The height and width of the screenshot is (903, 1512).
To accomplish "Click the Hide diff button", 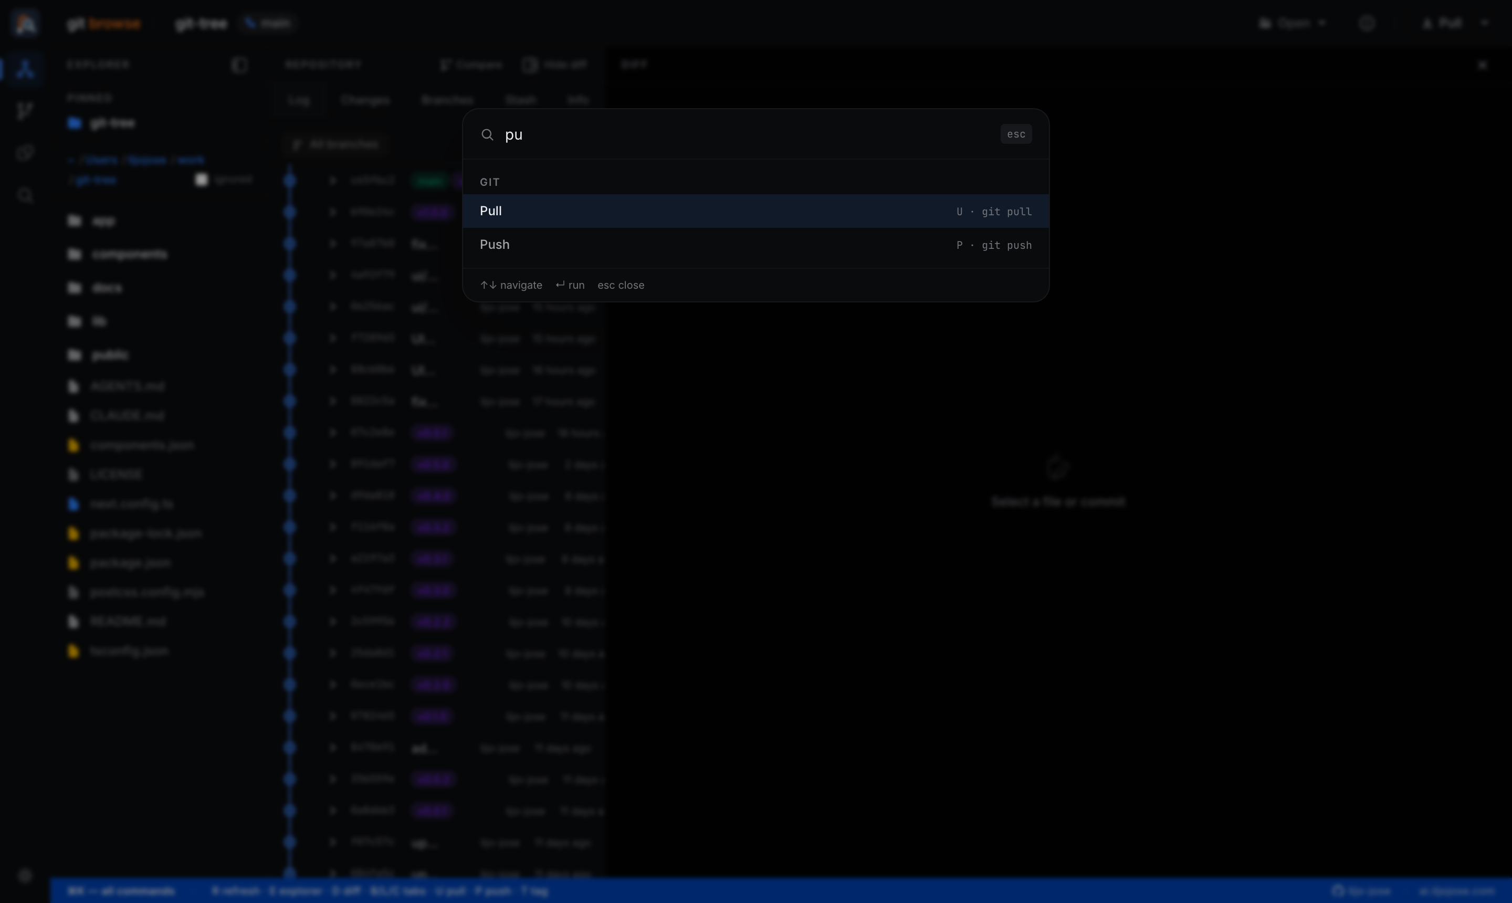I will 555,65.
